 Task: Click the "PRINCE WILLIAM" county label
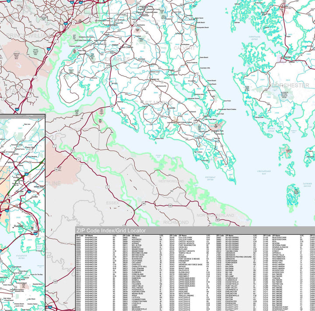pyautogui.click(x=28, y=36)
